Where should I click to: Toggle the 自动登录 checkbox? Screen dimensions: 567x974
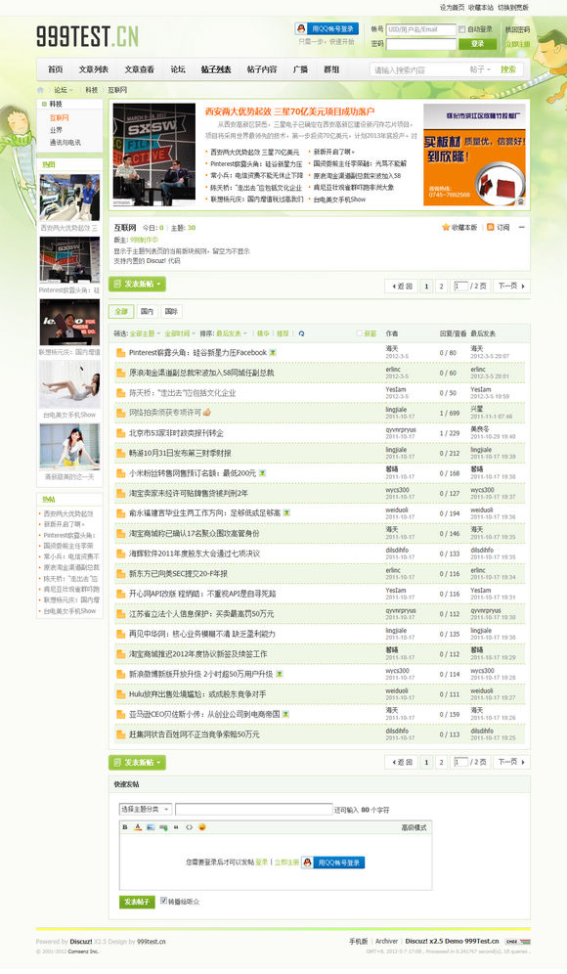[x=461, y=29]
